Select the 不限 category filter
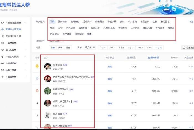This screenshot has height=130, width=194. 52,22
